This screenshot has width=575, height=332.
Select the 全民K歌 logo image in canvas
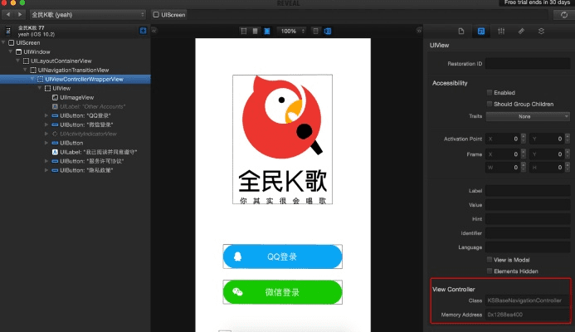(282, 139)
